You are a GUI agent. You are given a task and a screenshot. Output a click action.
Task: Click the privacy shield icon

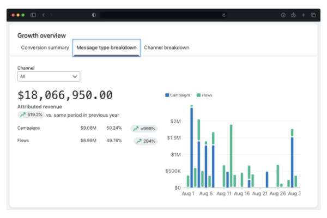pyautogui.click(x=94, y=15)
